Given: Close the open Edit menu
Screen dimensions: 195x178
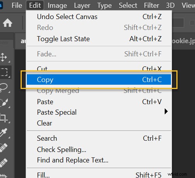Looking at the screenshot, I should click(x=35, y=5).
